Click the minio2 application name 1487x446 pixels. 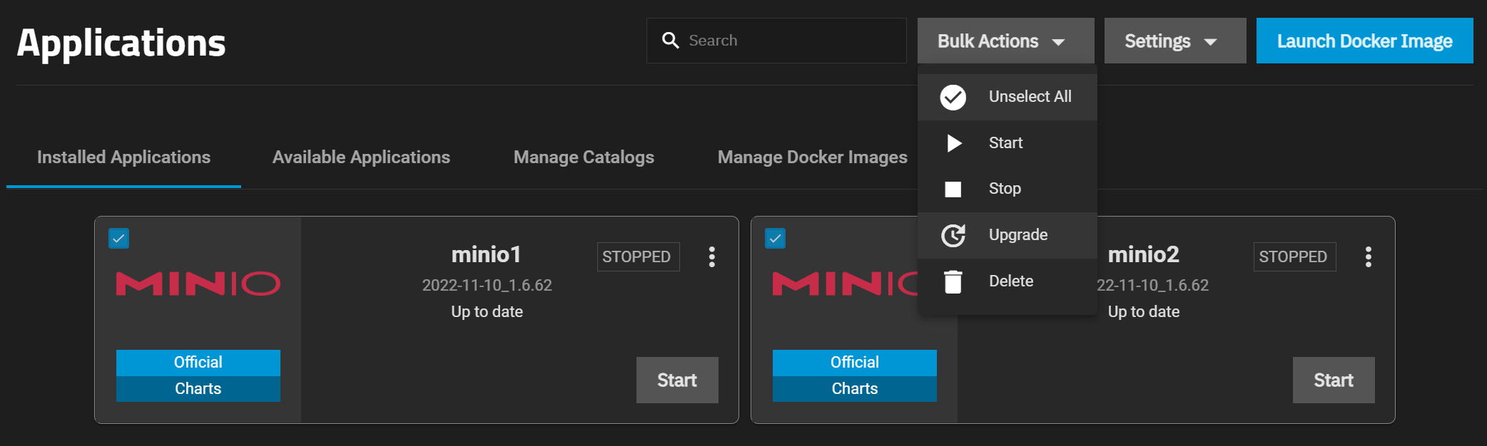[x=1143, y=254]
